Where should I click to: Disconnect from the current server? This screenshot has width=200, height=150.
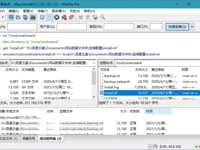tap(64, 17)
